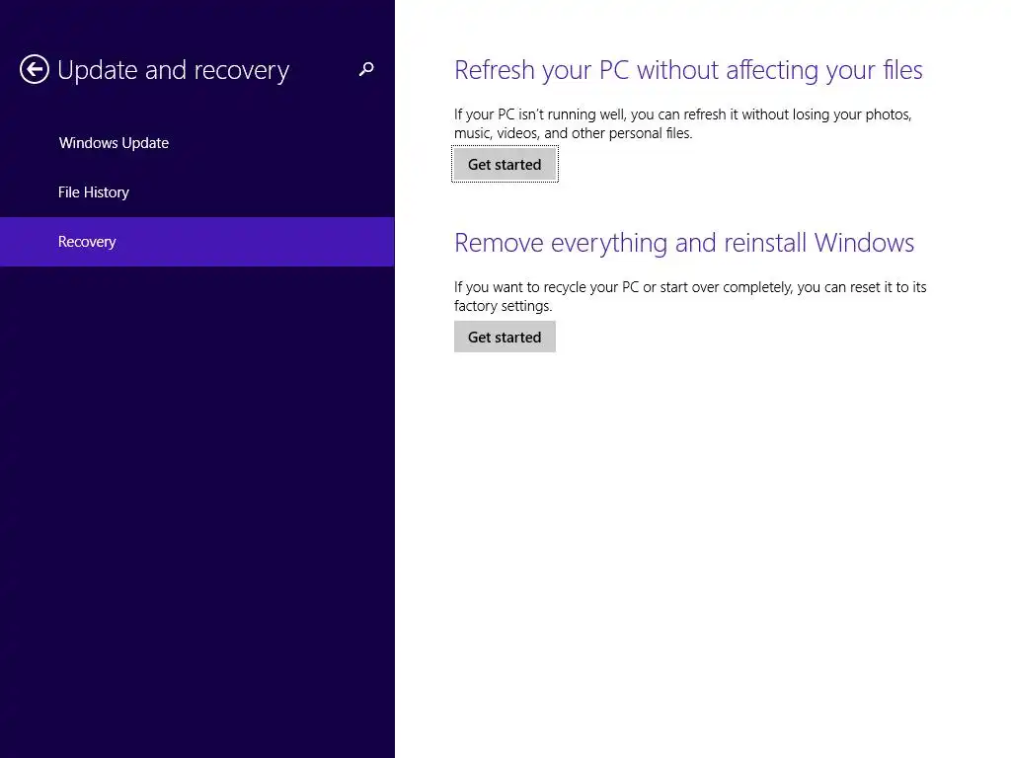Viewport: 1011px width, 758px height.
Task: Click the Update and recovery title
Action: (x=174, y=70)
